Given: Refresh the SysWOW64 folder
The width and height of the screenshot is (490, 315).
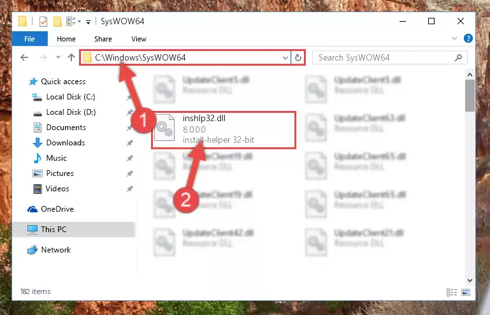Looking at the screenshot, I should 298,58.
